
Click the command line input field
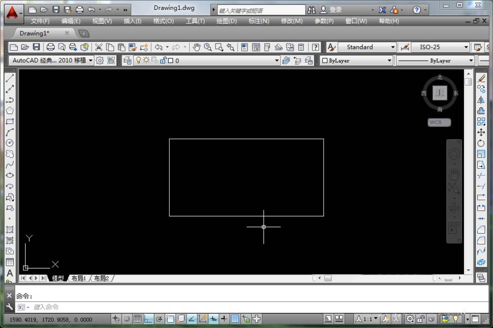pos(251,307)
